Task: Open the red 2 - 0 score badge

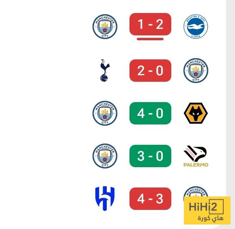Action: [x=150, y=71]
